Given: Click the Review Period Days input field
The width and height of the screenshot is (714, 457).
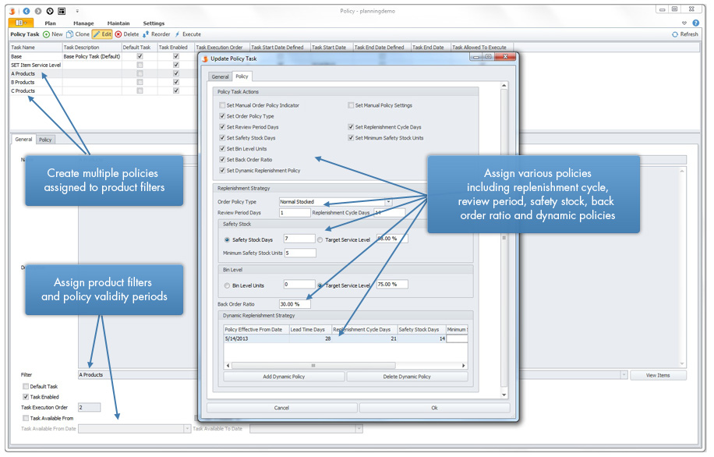Looking at the screenshot, I should [295, 213].
